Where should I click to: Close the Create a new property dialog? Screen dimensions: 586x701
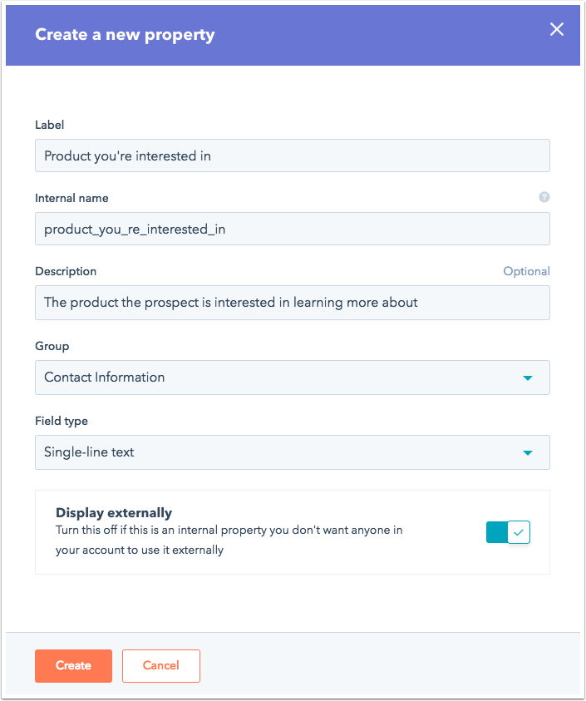point(557,29)
